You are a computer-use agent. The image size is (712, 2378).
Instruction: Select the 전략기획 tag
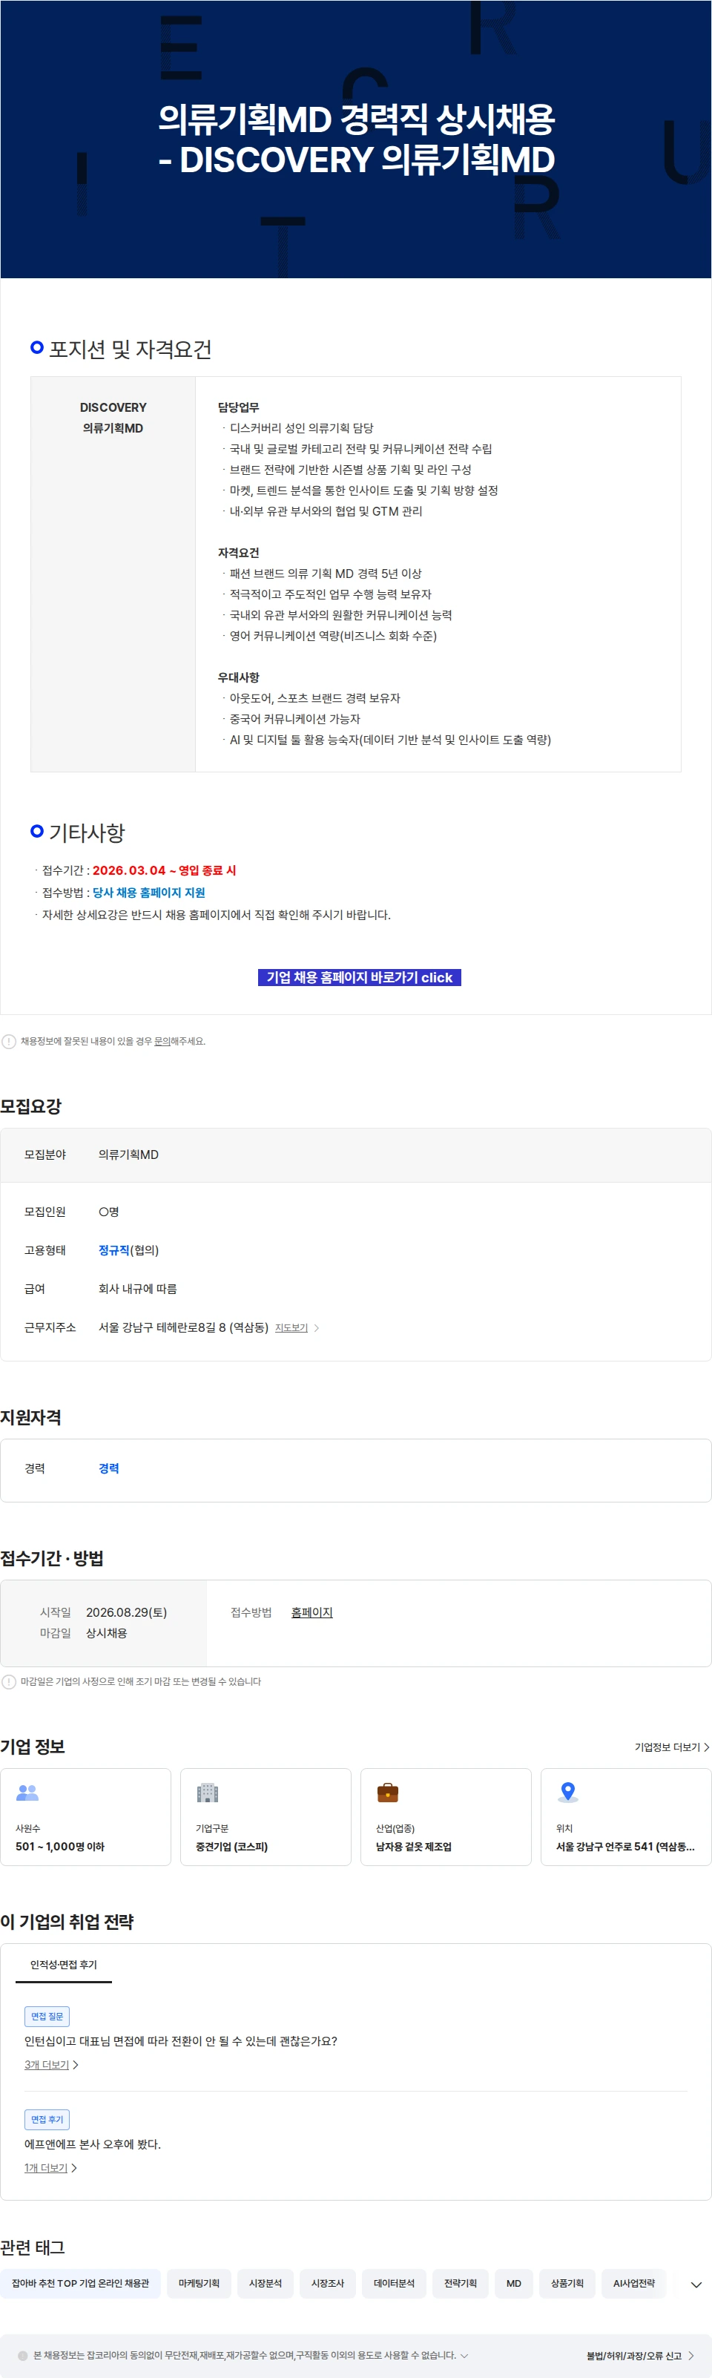tap(461, 2283)
